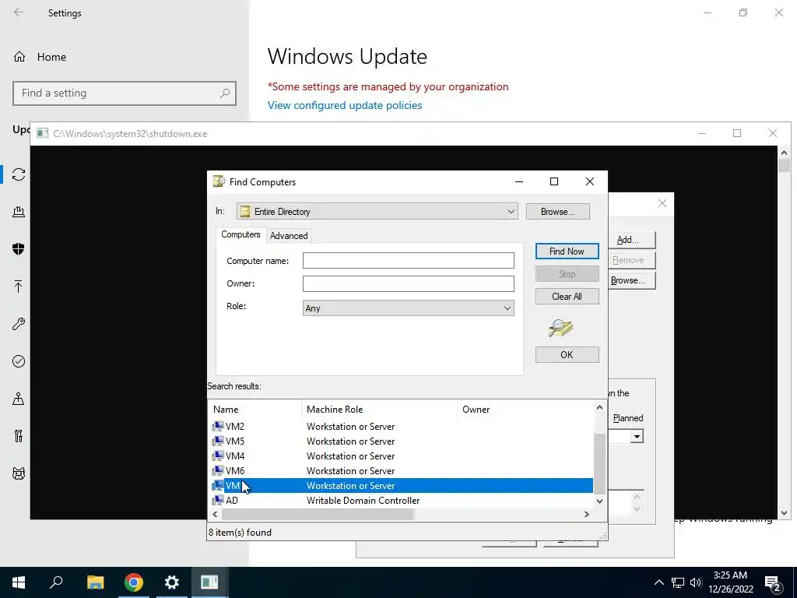Open Windows Security shield icon

pos(19,248)
